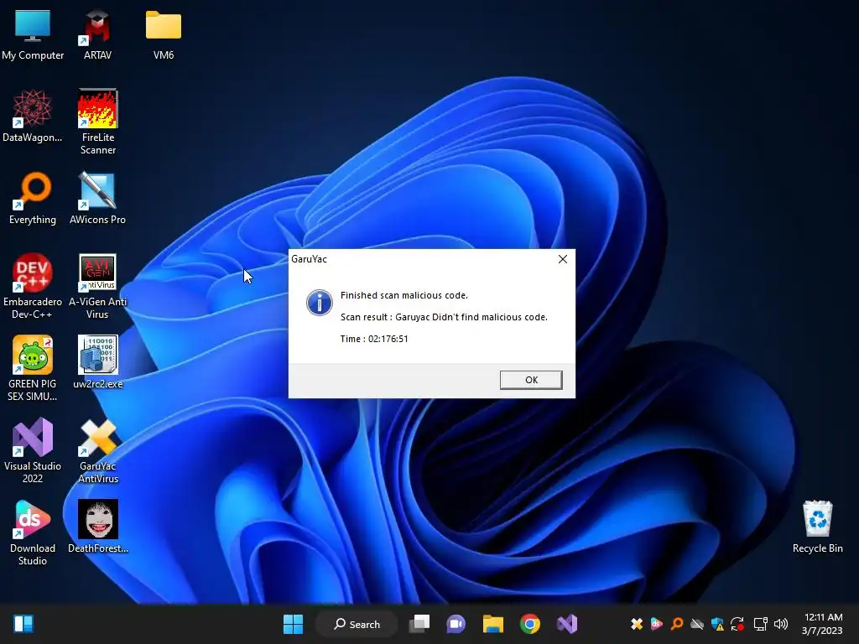Open the Windows Start menu

293,624
